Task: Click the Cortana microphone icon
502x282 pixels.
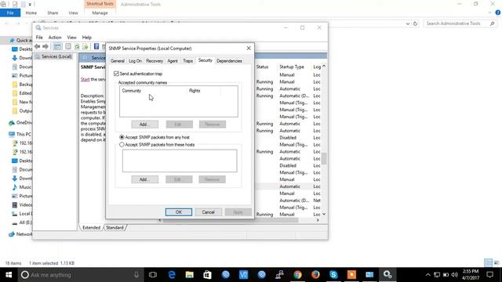Action: (136, 275)
